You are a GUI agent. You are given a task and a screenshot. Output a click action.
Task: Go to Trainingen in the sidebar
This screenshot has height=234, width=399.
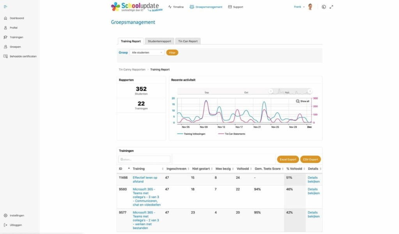[14, 37]
